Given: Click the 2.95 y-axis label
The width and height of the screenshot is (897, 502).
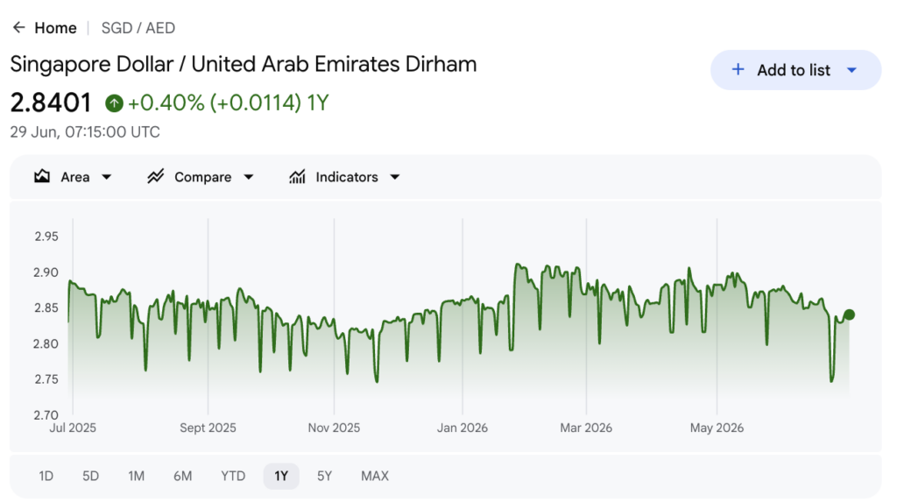Looking at the screenshot, I should [x=46, y=237].
